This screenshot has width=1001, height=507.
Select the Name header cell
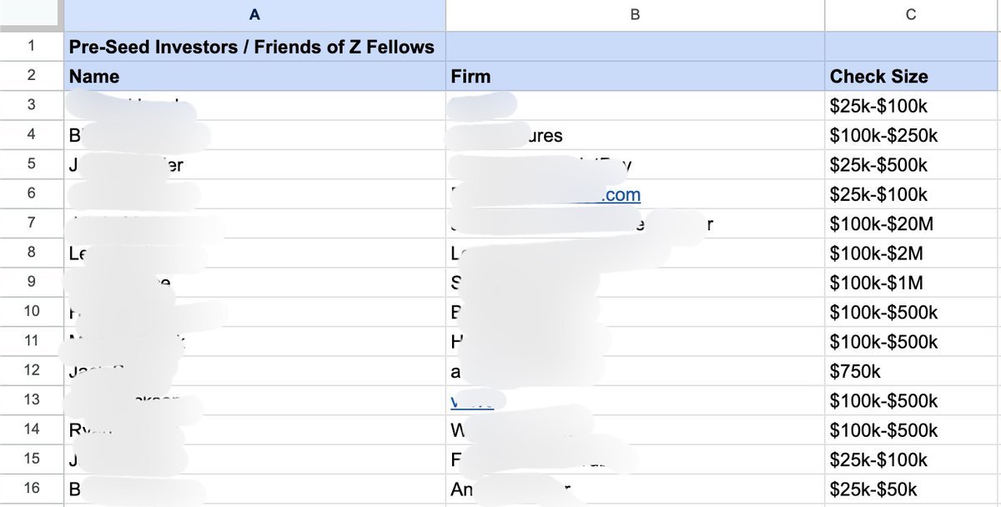tap(254, 77)
